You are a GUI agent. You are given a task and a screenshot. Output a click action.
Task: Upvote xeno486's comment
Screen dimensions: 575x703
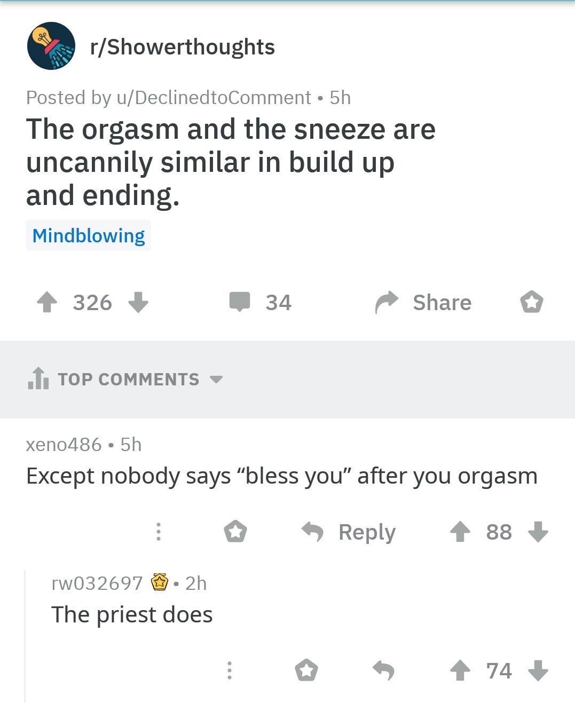coord(460,532)
